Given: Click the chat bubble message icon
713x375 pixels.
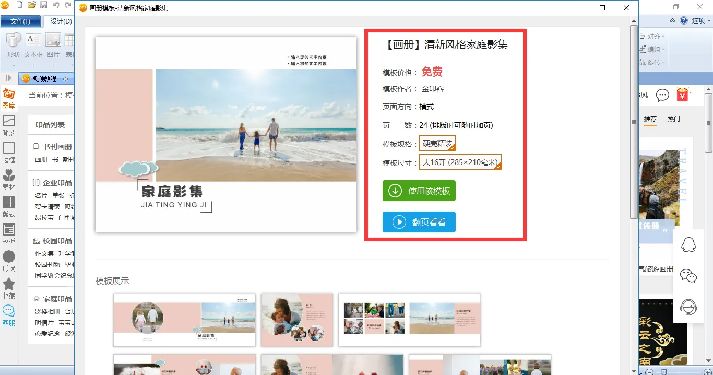Looking at the screenshot, I should tap(662, 95).
